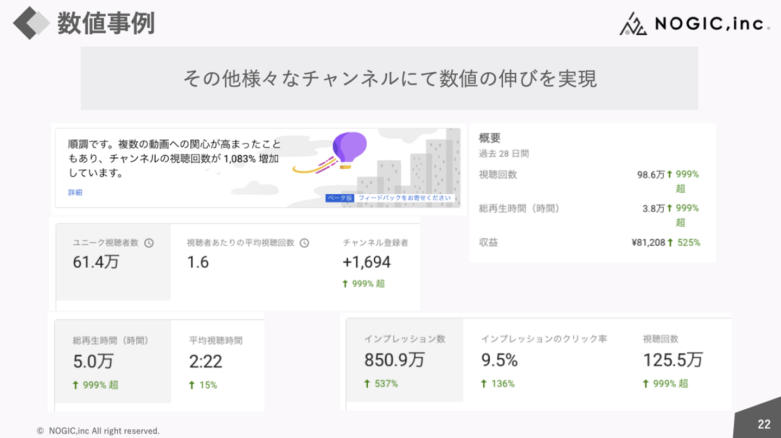Click the フィードバックをお寄せください feedback link
This screenshot has width=781, height=438.
pos(405,198)
